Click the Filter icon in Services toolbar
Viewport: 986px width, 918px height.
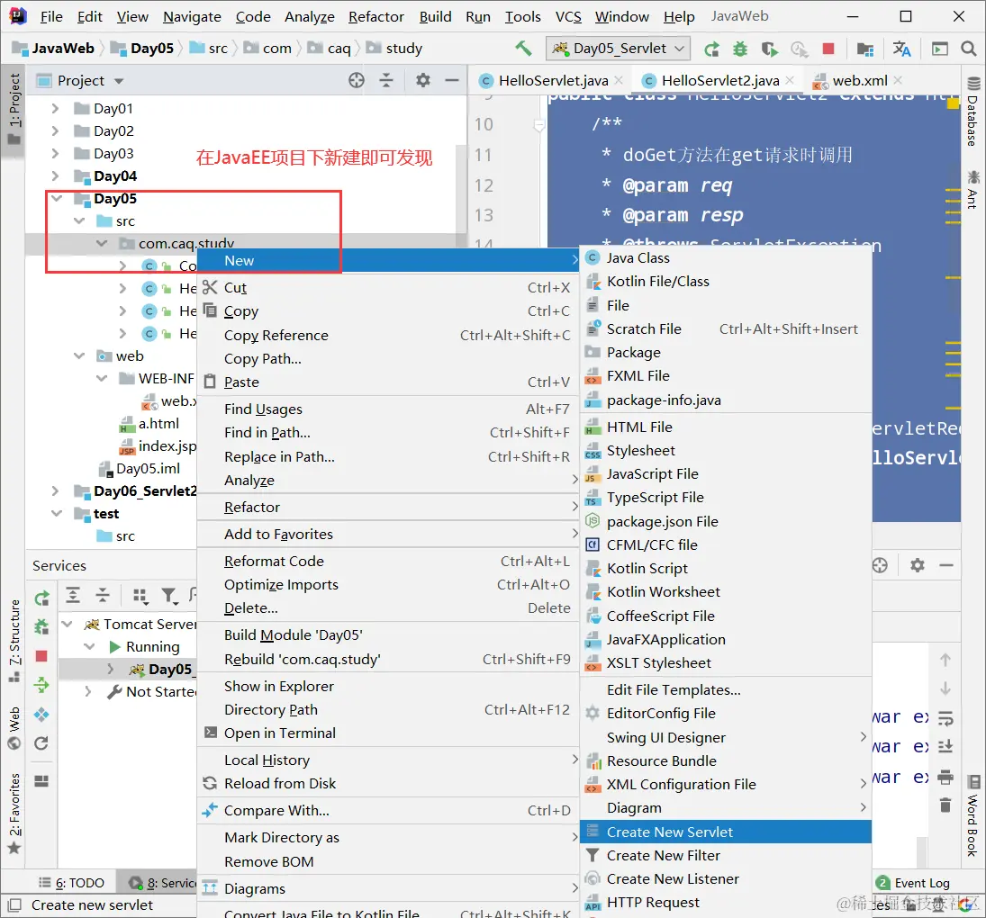click(169, 596)
